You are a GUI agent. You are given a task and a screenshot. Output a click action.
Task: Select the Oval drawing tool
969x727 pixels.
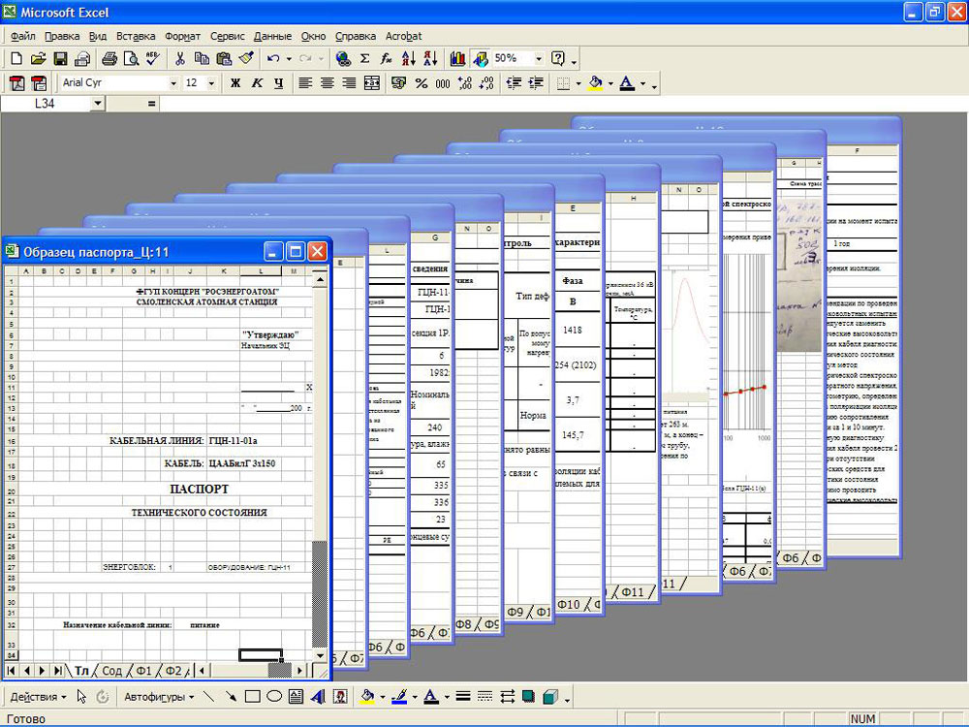click(x=274, y=697)
